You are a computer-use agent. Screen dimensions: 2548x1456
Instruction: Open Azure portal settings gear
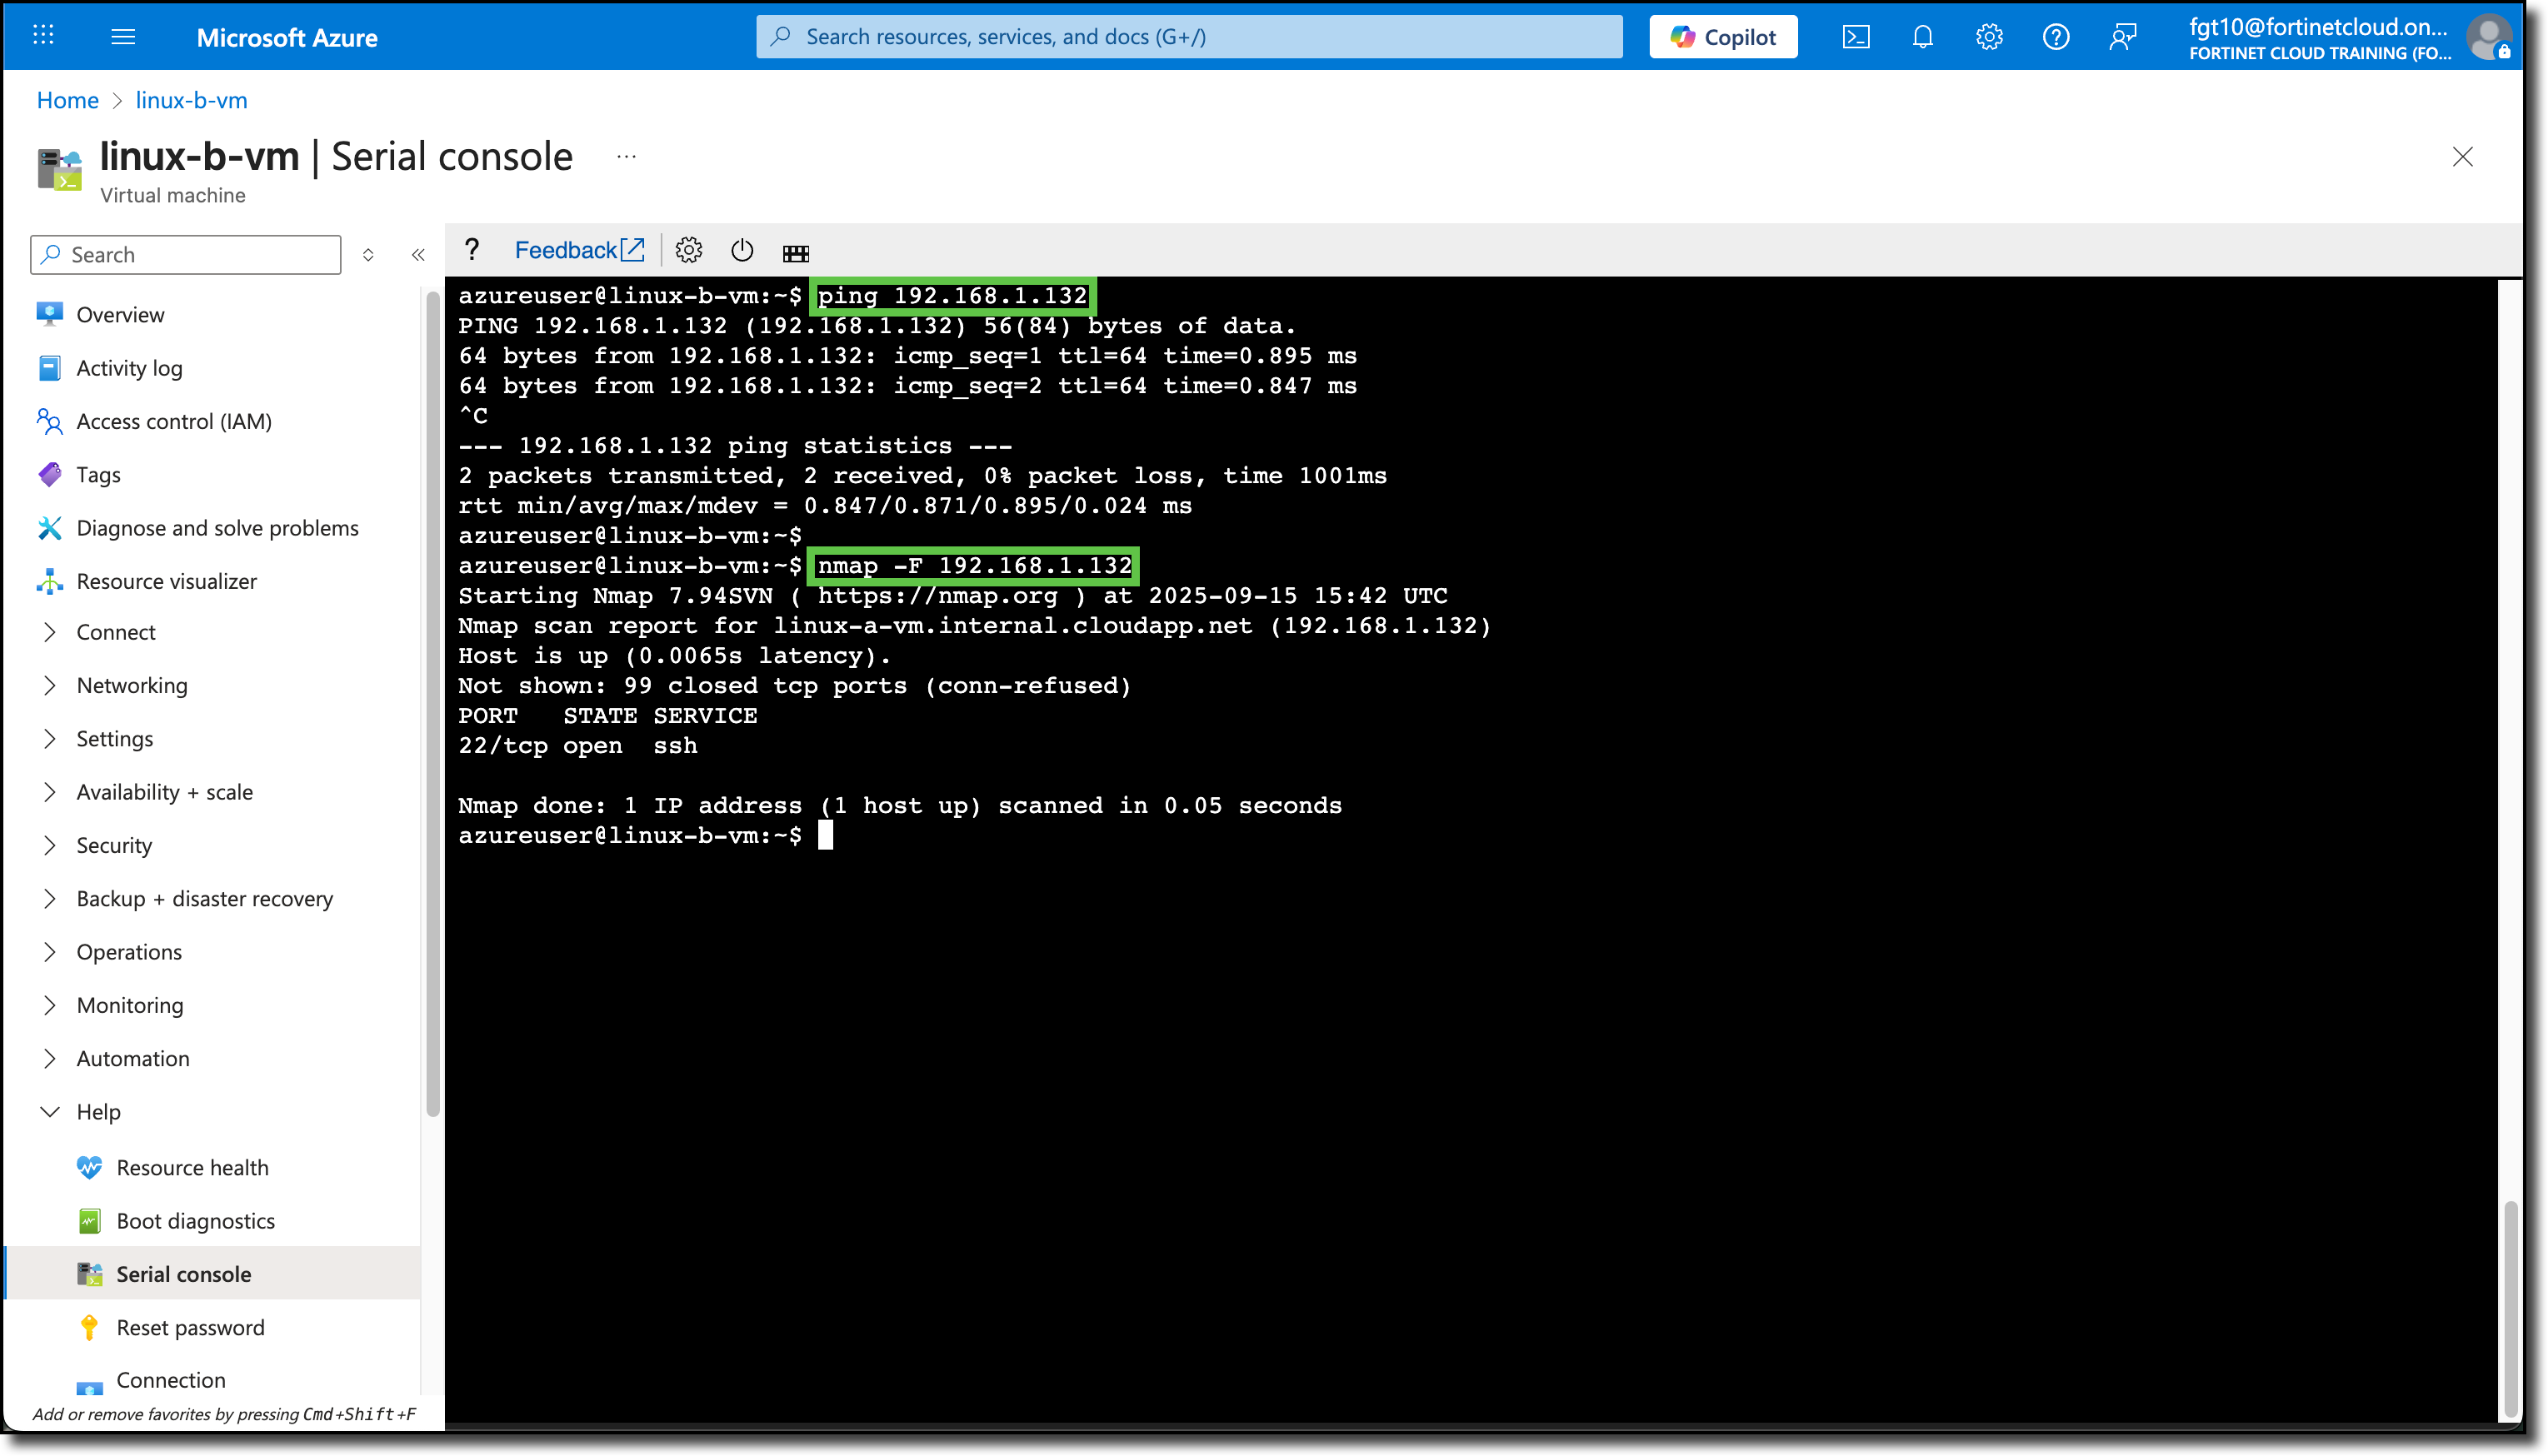[x=1989, y=36]
